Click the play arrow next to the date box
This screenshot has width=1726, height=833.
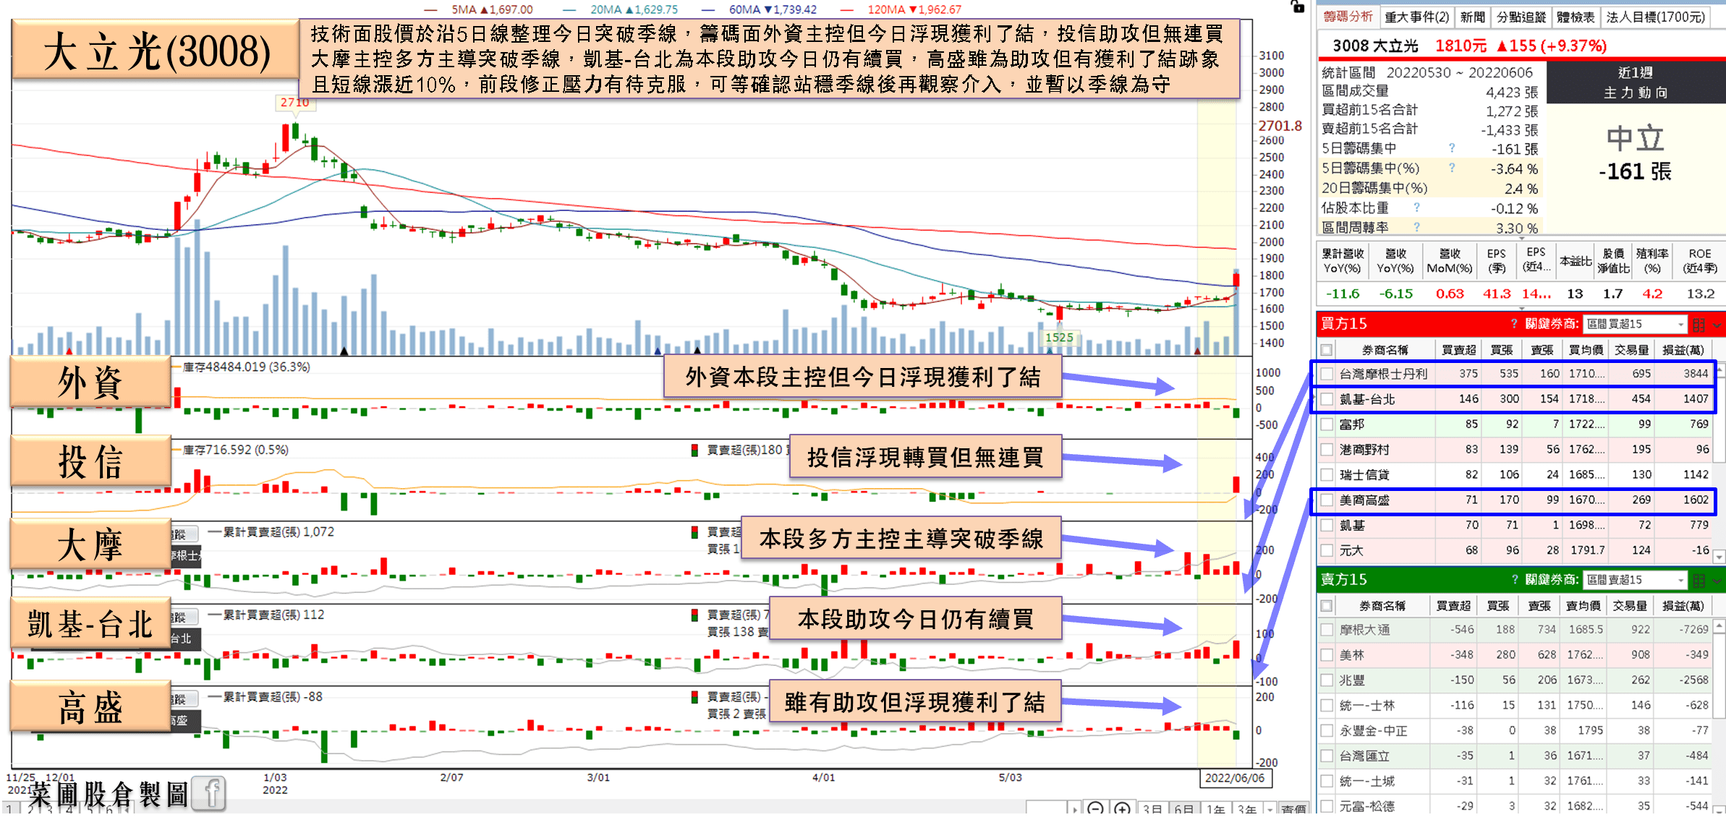click(x=1075, y=808)
